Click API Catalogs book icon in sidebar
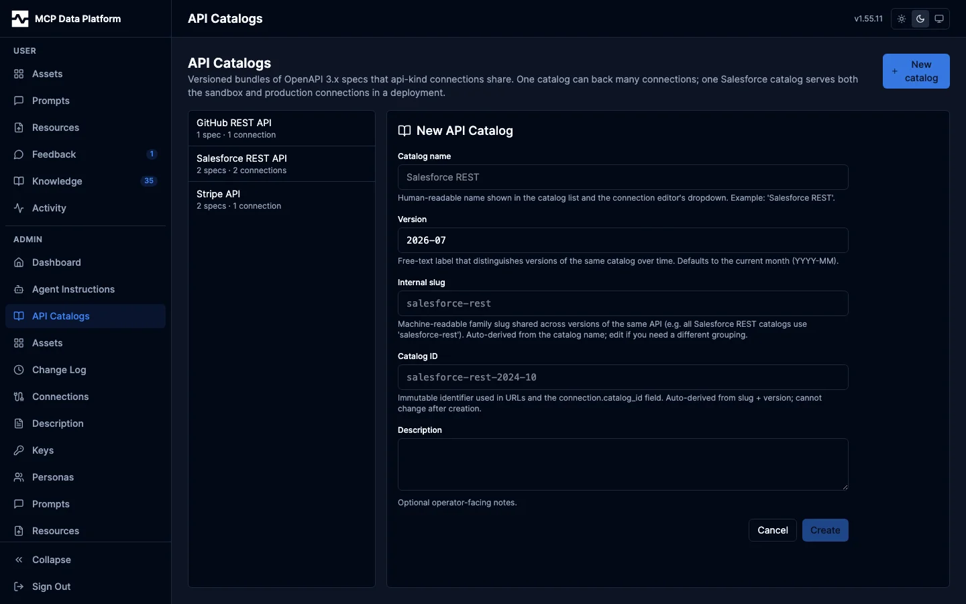Viewport: 966px width, 604px height. [x=19, y=316]
